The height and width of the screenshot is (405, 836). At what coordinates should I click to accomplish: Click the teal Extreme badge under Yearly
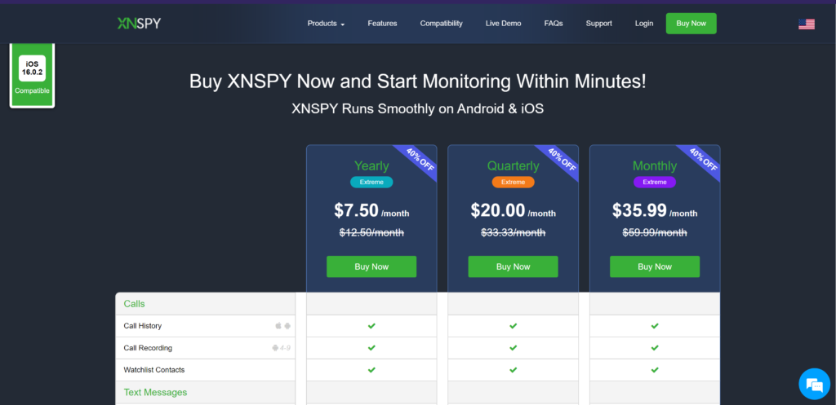click(371, 182)
